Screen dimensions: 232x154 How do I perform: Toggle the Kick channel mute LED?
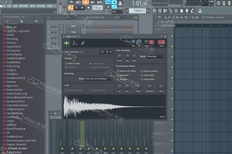click(x=49, y=26)
